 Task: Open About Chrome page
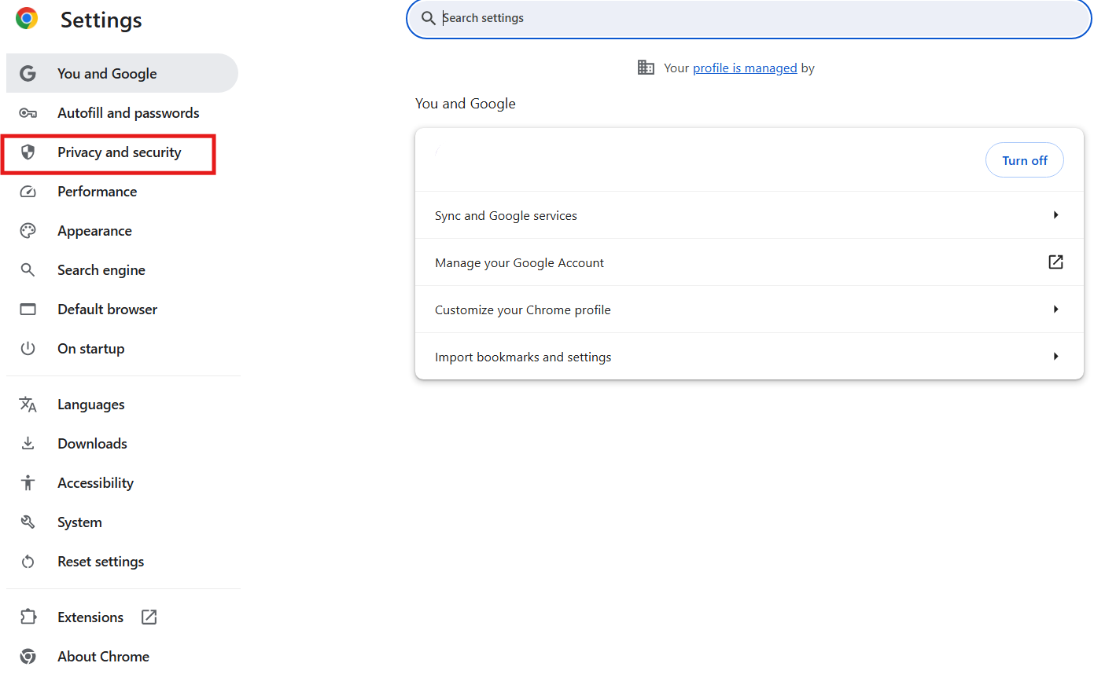coord(122,657)
